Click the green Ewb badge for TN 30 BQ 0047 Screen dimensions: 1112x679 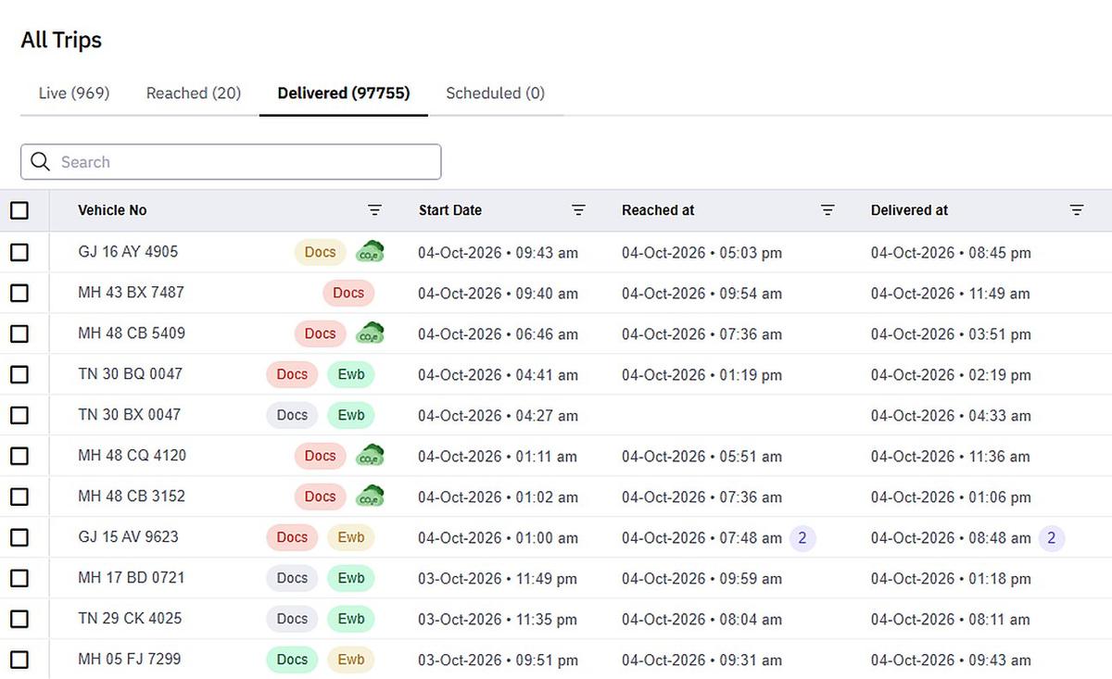[x=351, y=374]
